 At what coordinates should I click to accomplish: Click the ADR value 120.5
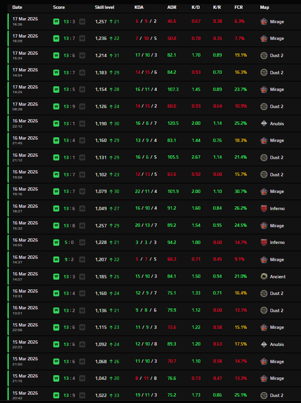point(173,123)
